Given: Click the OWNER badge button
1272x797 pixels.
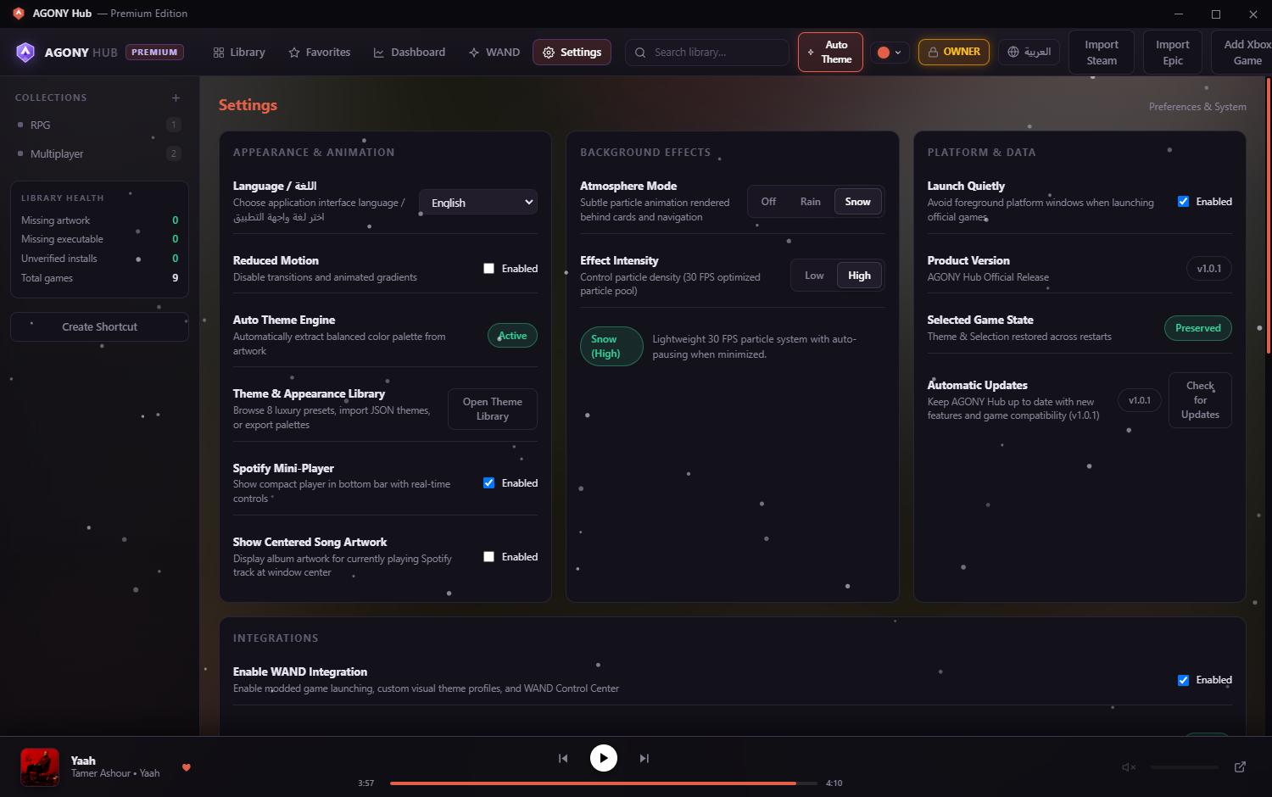Looking at the screenshot, I should click(955, 52).
